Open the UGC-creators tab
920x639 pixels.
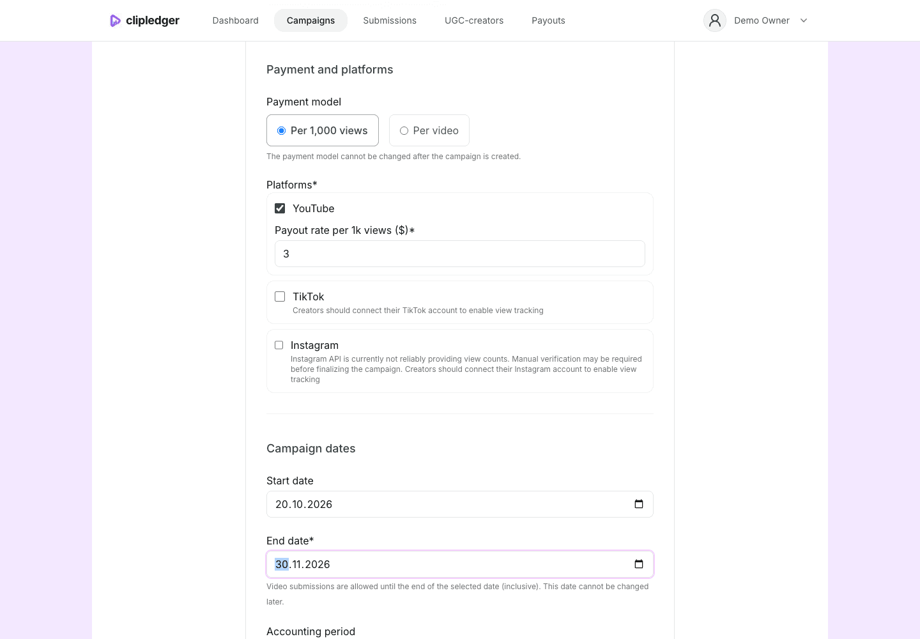[x=474, y=20]
